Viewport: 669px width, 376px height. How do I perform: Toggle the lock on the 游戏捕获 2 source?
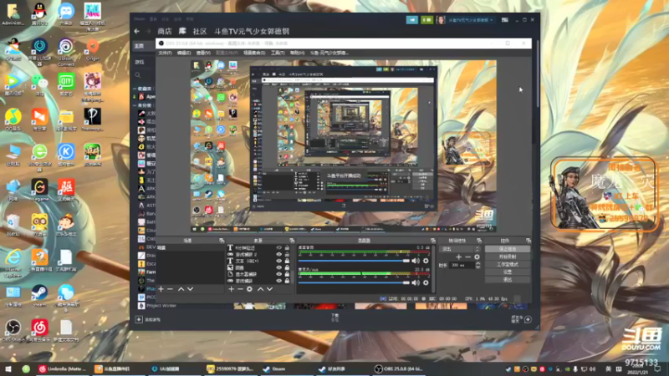coord(287,254)
